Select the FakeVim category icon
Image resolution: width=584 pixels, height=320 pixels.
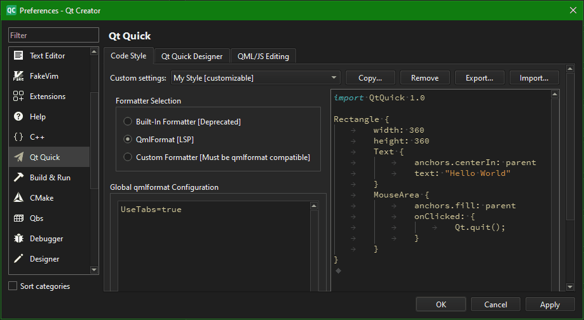[18, 76]
